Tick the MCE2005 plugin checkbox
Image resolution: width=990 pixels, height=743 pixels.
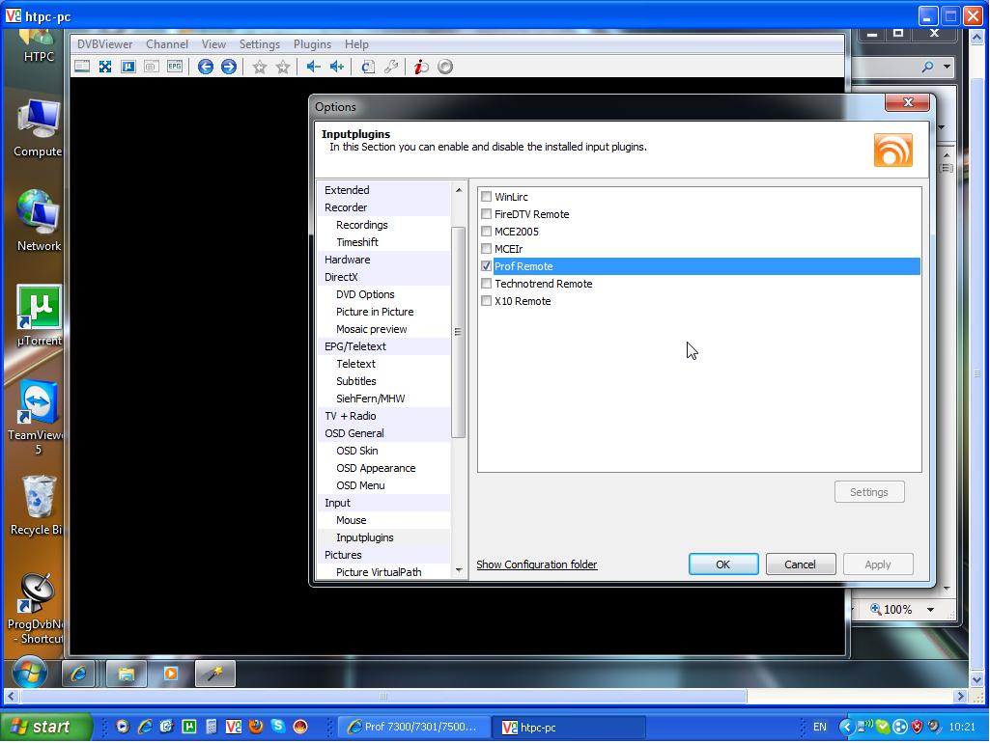click(x=487, y=232)
